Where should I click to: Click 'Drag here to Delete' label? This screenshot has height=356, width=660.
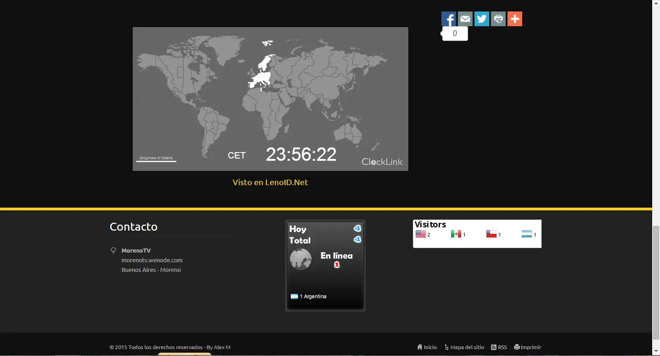156,158
